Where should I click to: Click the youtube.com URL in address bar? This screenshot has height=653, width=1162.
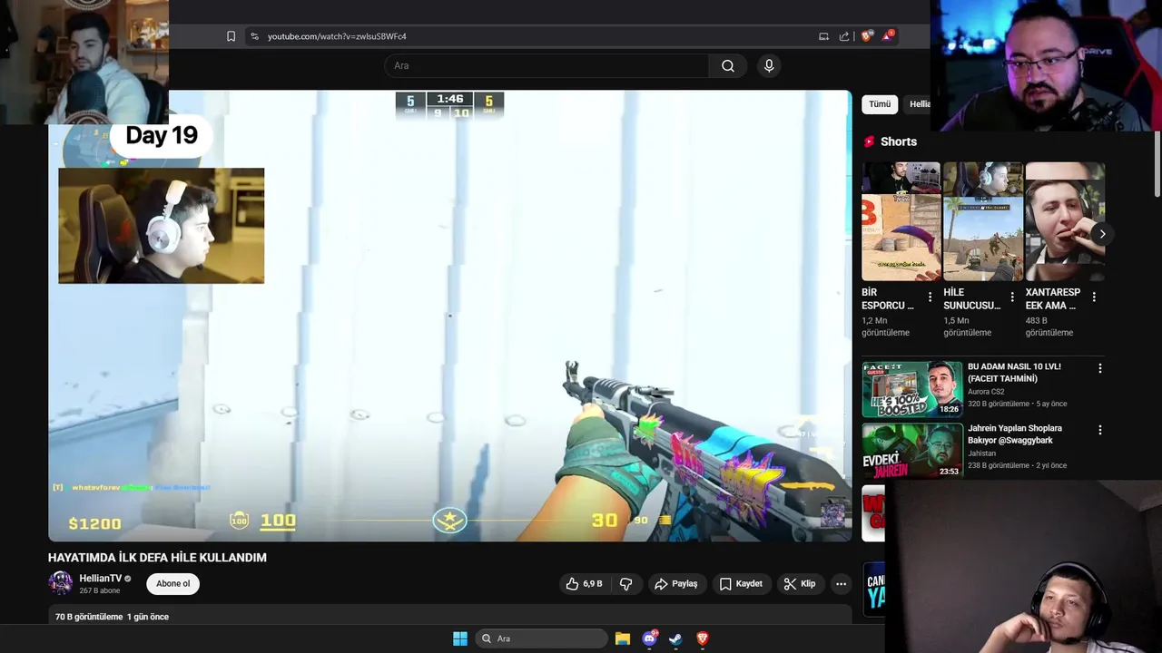(337, 36)
